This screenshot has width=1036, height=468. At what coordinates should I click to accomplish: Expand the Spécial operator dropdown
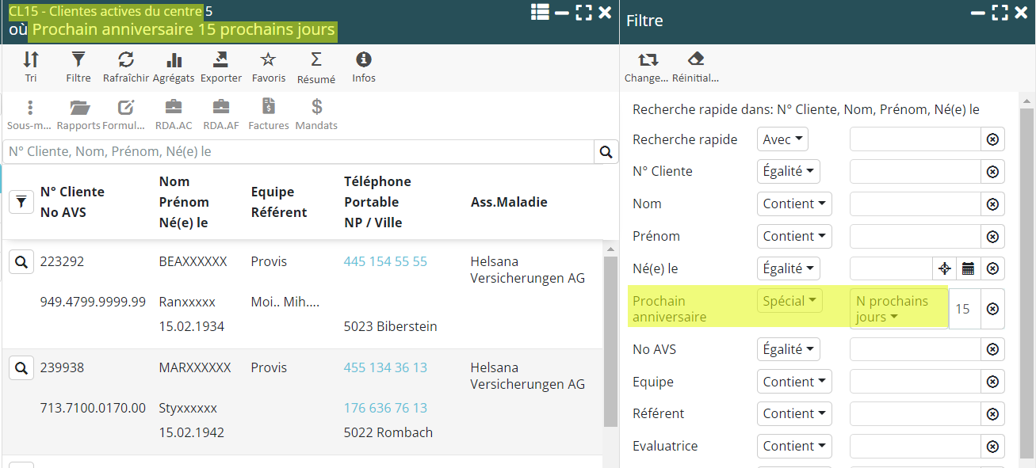789,301
